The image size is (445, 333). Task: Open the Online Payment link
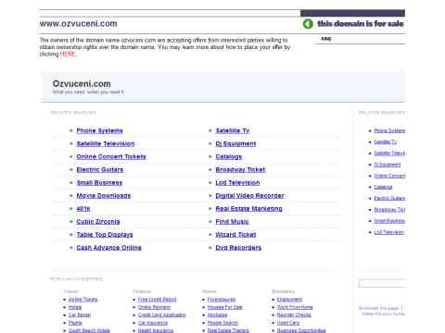154,307
